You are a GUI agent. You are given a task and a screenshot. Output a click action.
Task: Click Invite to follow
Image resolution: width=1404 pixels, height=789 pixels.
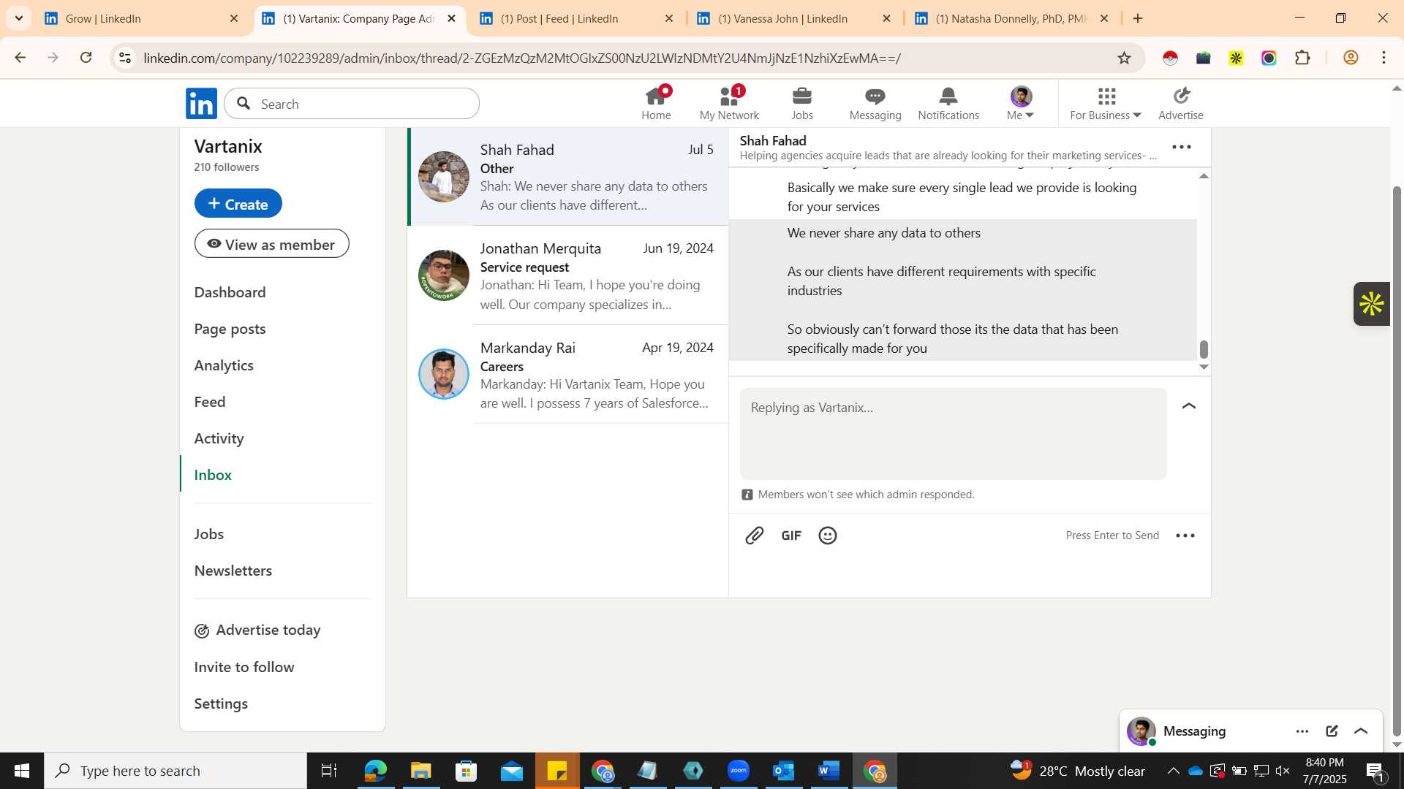pos(244,667)
